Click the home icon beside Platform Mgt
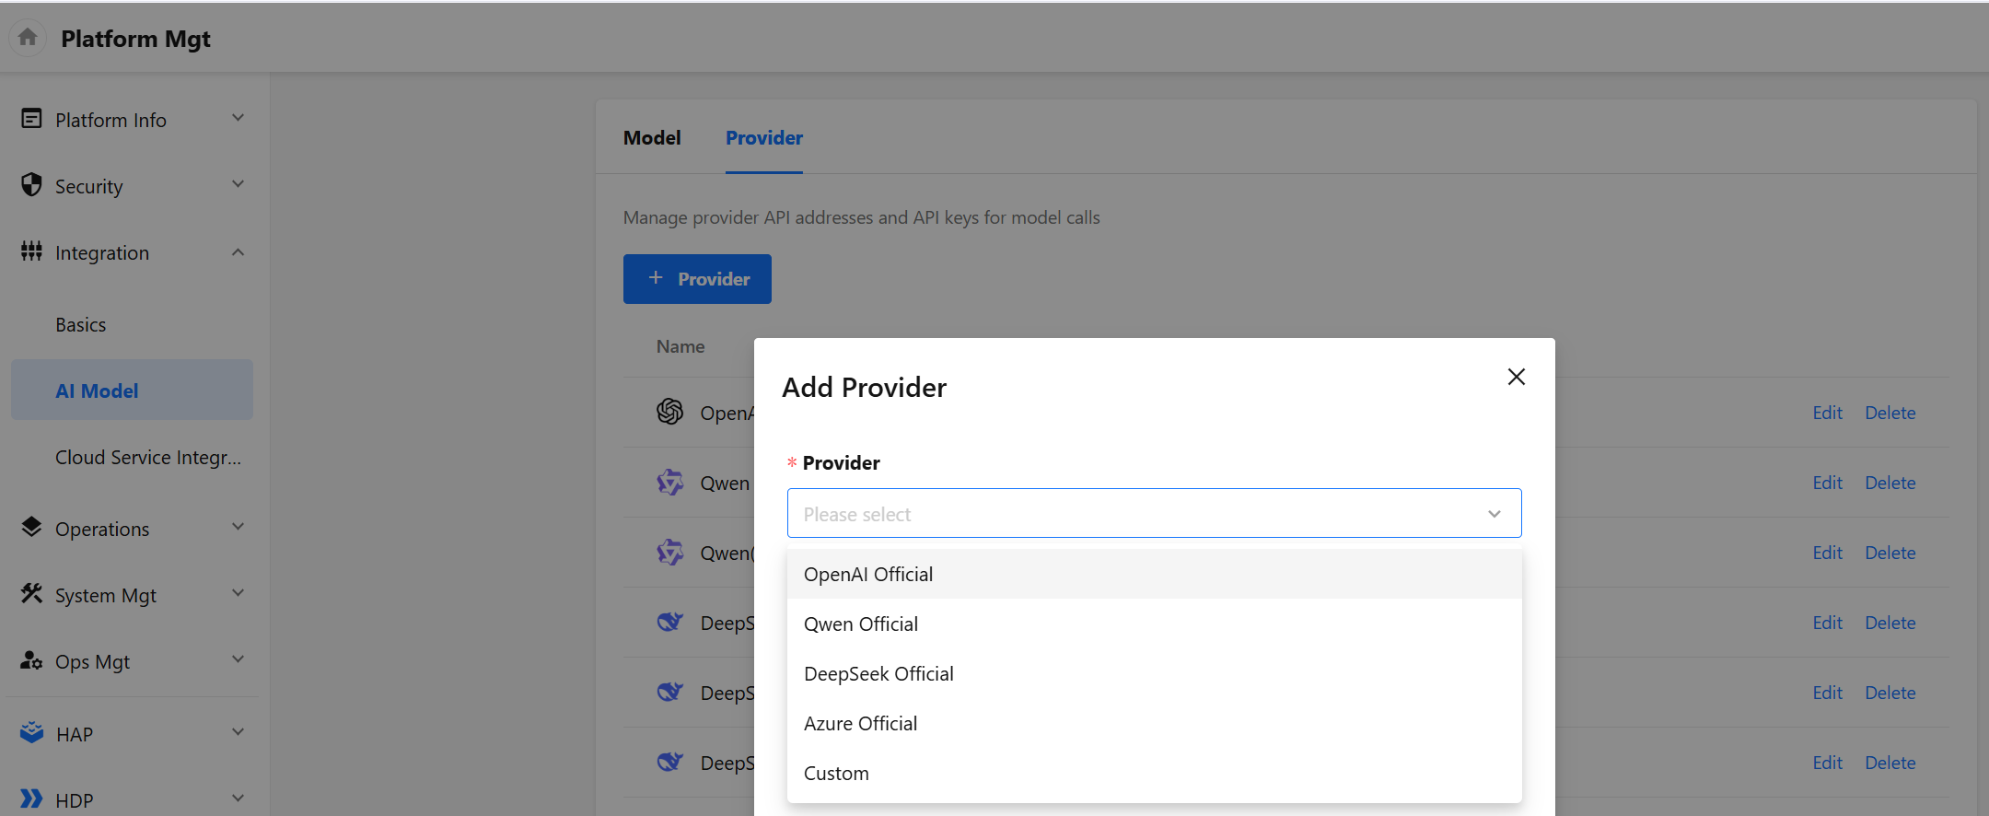Image resolution: width=1989 pixels, height=816 pixels. pyautogui.click(x=28, y=38)
